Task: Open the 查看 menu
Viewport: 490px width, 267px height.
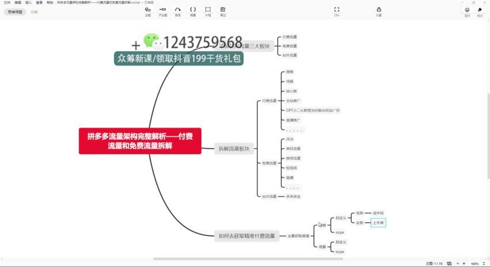Action: click(x=39, y=2)
